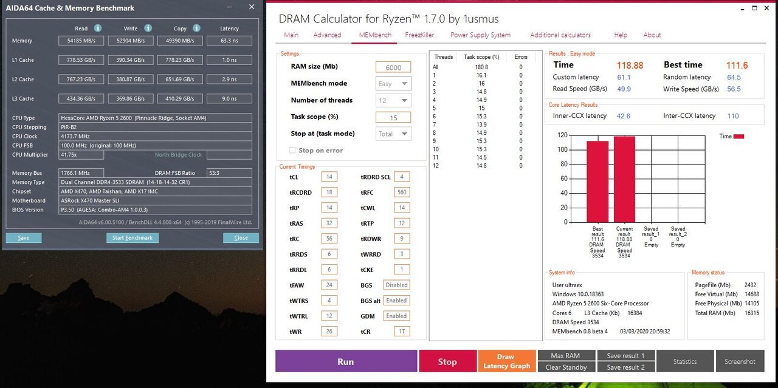Select the Task scope (%) input field
This screenshot has width=778, height=388.
[x=393, y=117]
